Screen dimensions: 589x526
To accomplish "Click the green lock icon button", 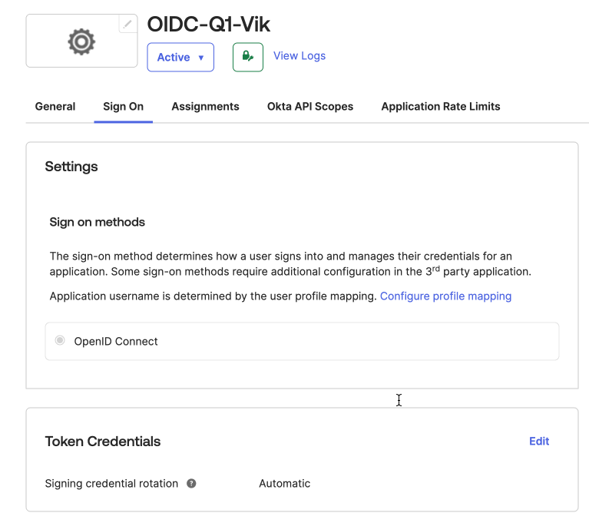I will click(x=247, y=57).
